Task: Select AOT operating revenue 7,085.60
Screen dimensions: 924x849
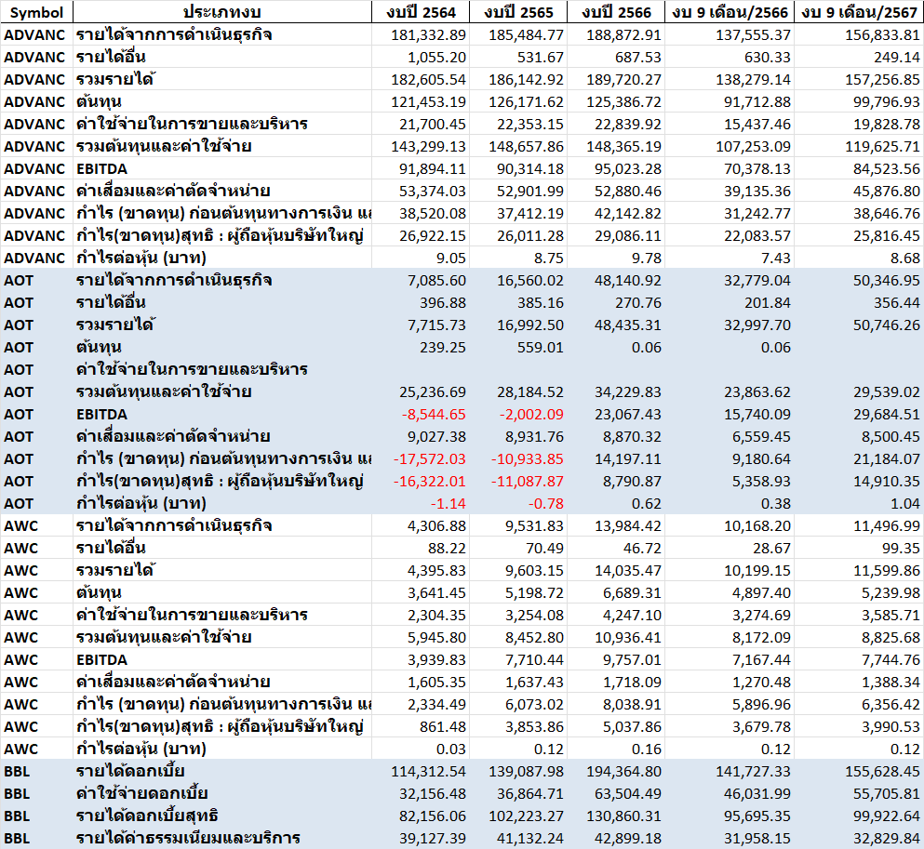Action: [x=436, y=281]
